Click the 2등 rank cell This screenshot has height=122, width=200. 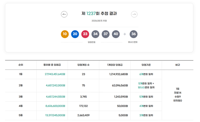tap(21, 86)
